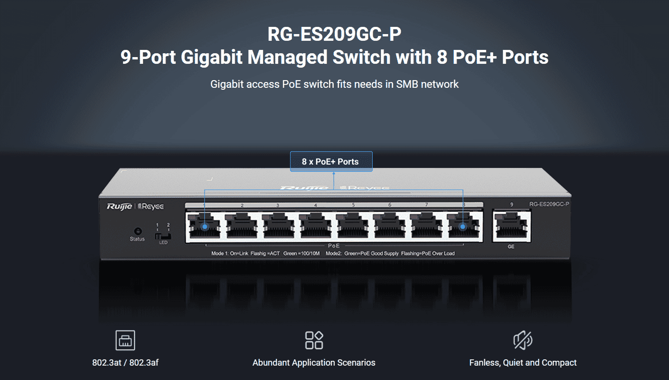Screen dimensions: 669x380
Task: Click the Ethernet port 802.3at icon
Action: 125,340
